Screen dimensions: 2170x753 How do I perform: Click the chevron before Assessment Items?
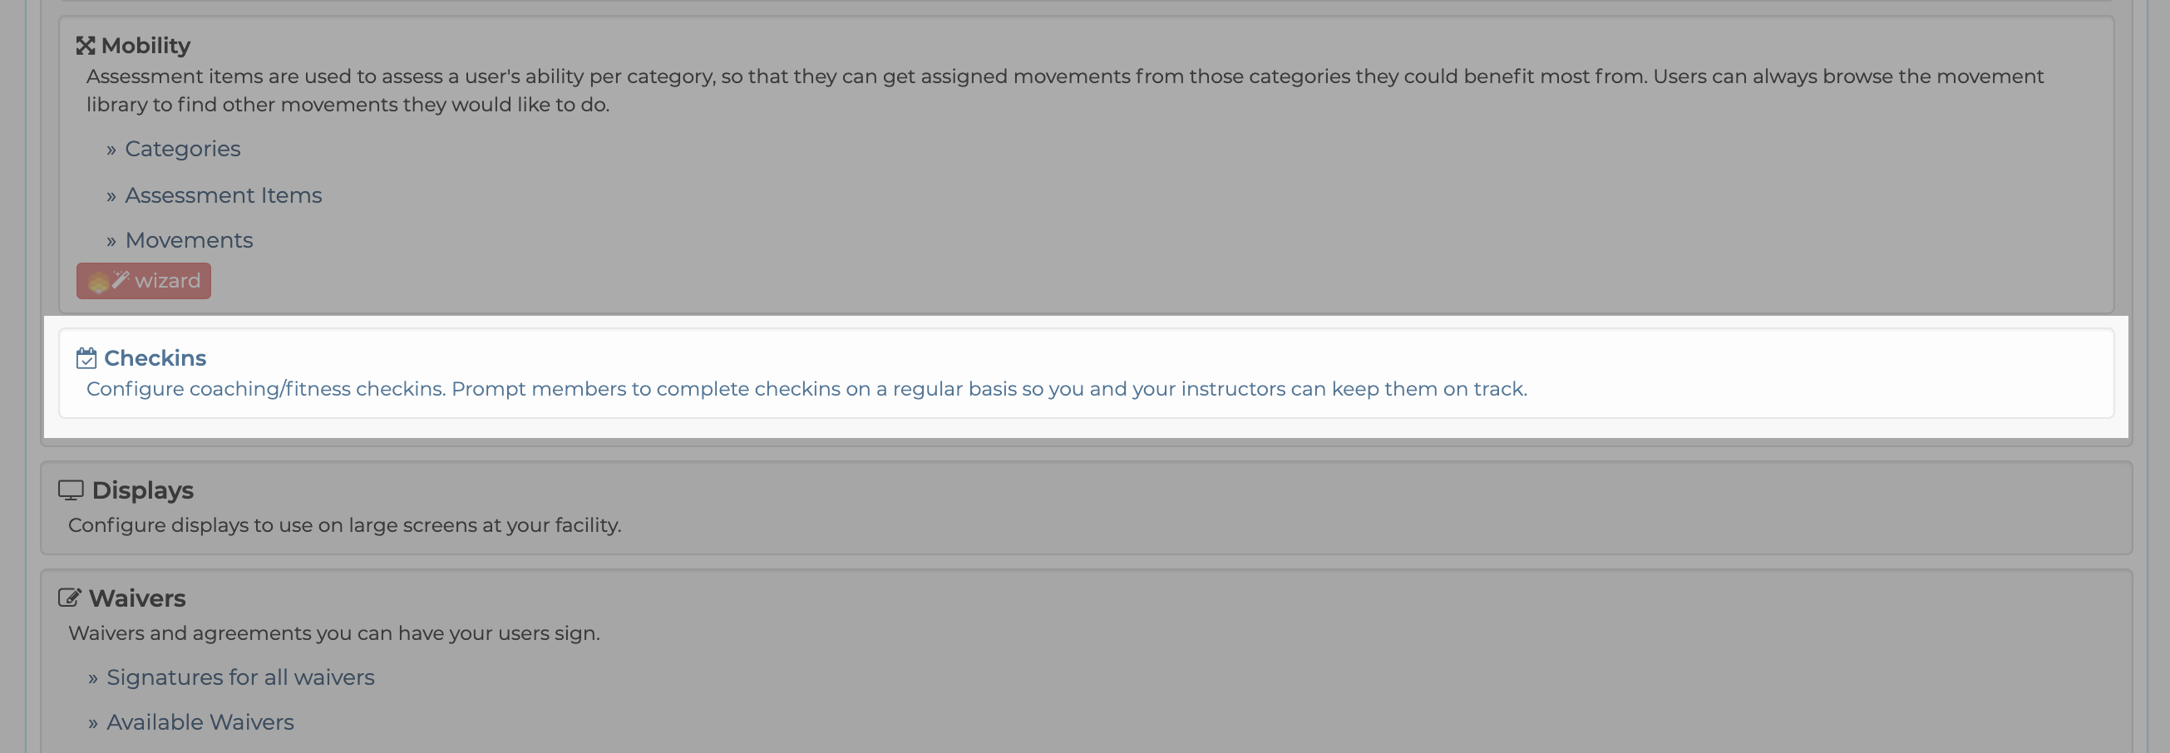click(x=111, y=196)
